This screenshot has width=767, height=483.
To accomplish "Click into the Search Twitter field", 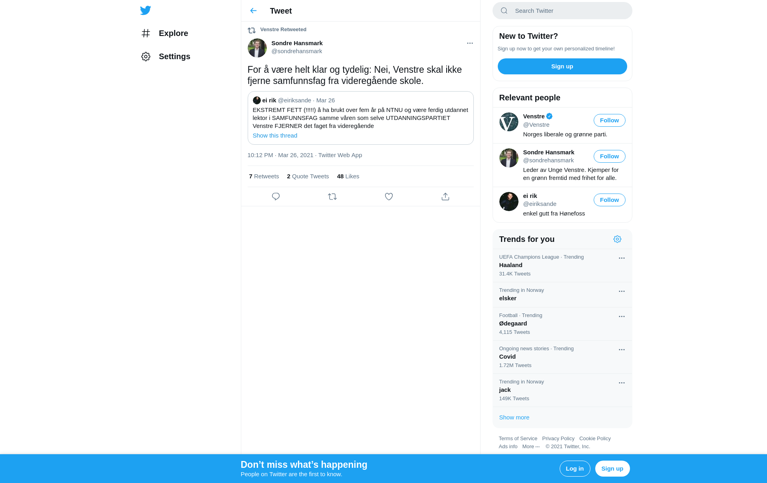I will pyautogui.click(x=562, y=11).
